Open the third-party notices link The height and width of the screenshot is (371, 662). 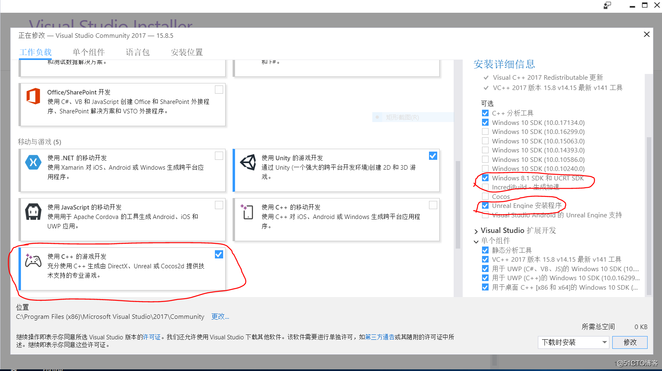coord(380,337)
